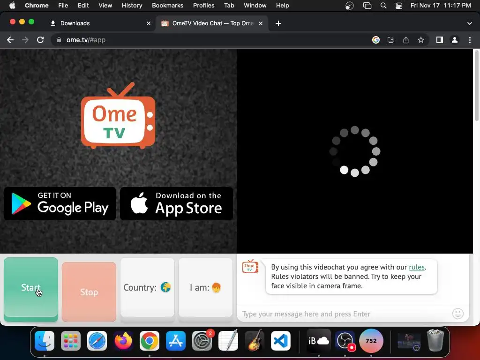
Task: Close the Downloads tab
Action: point(149,23)
